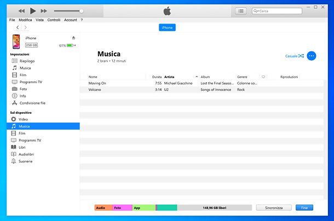Click the Foto storage segment
Viewport: 334px width, 221px height.
coord(122,207)
